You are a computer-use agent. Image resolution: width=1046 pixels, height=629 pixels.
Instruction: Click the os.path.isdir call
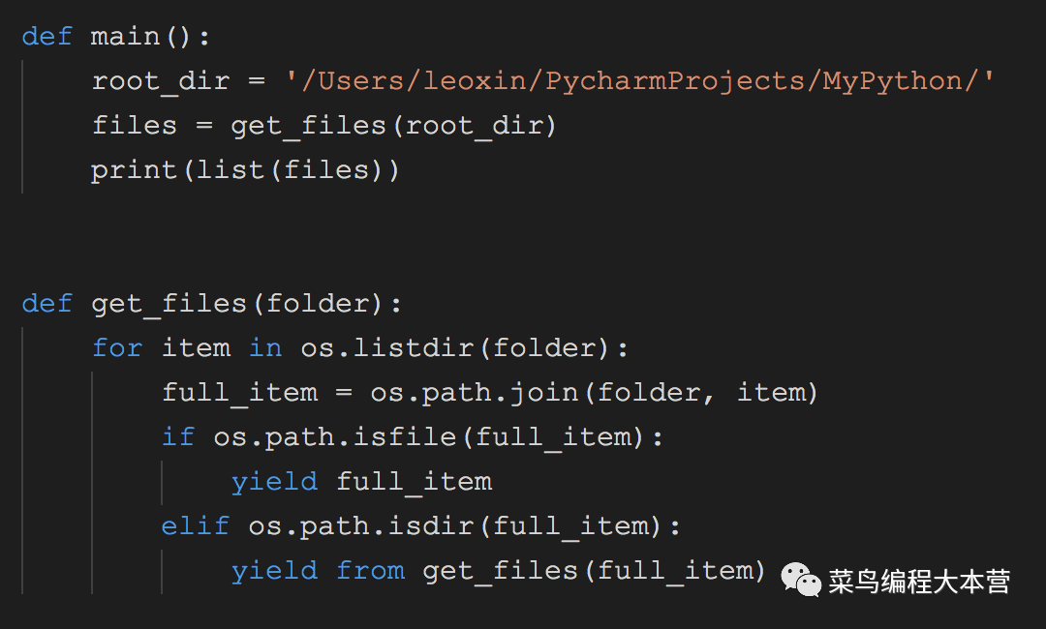click(x=455, y=526)
